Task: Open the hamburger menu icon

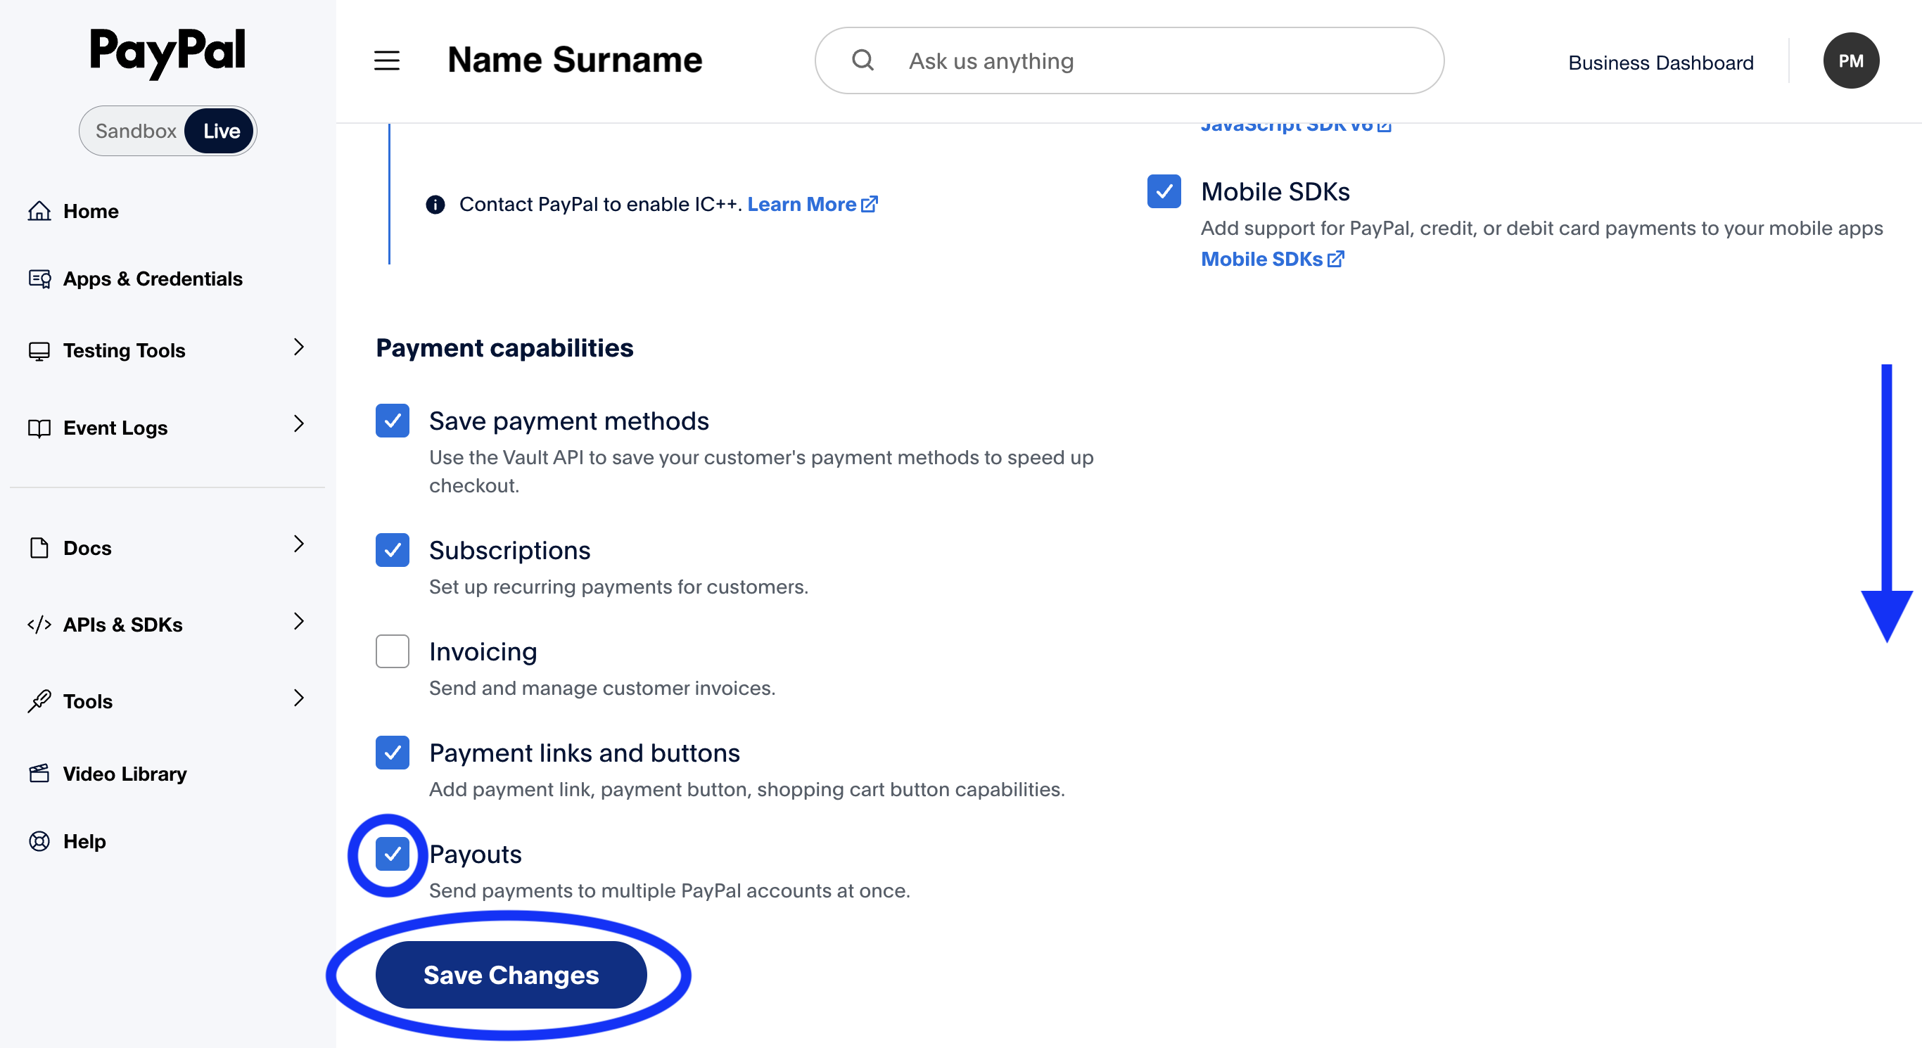Action: [x=386, y=60]
